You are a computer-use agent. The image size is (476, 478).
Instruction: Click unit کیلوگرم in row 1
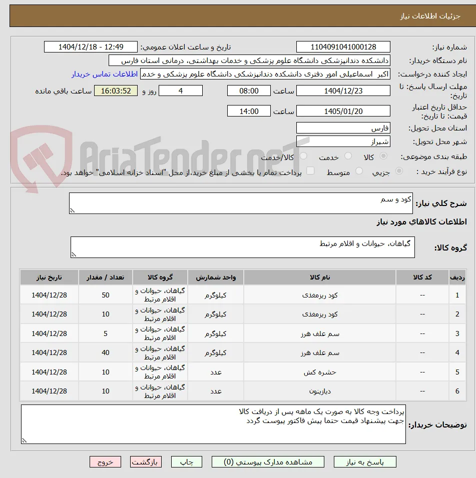[x=216, y=295]
